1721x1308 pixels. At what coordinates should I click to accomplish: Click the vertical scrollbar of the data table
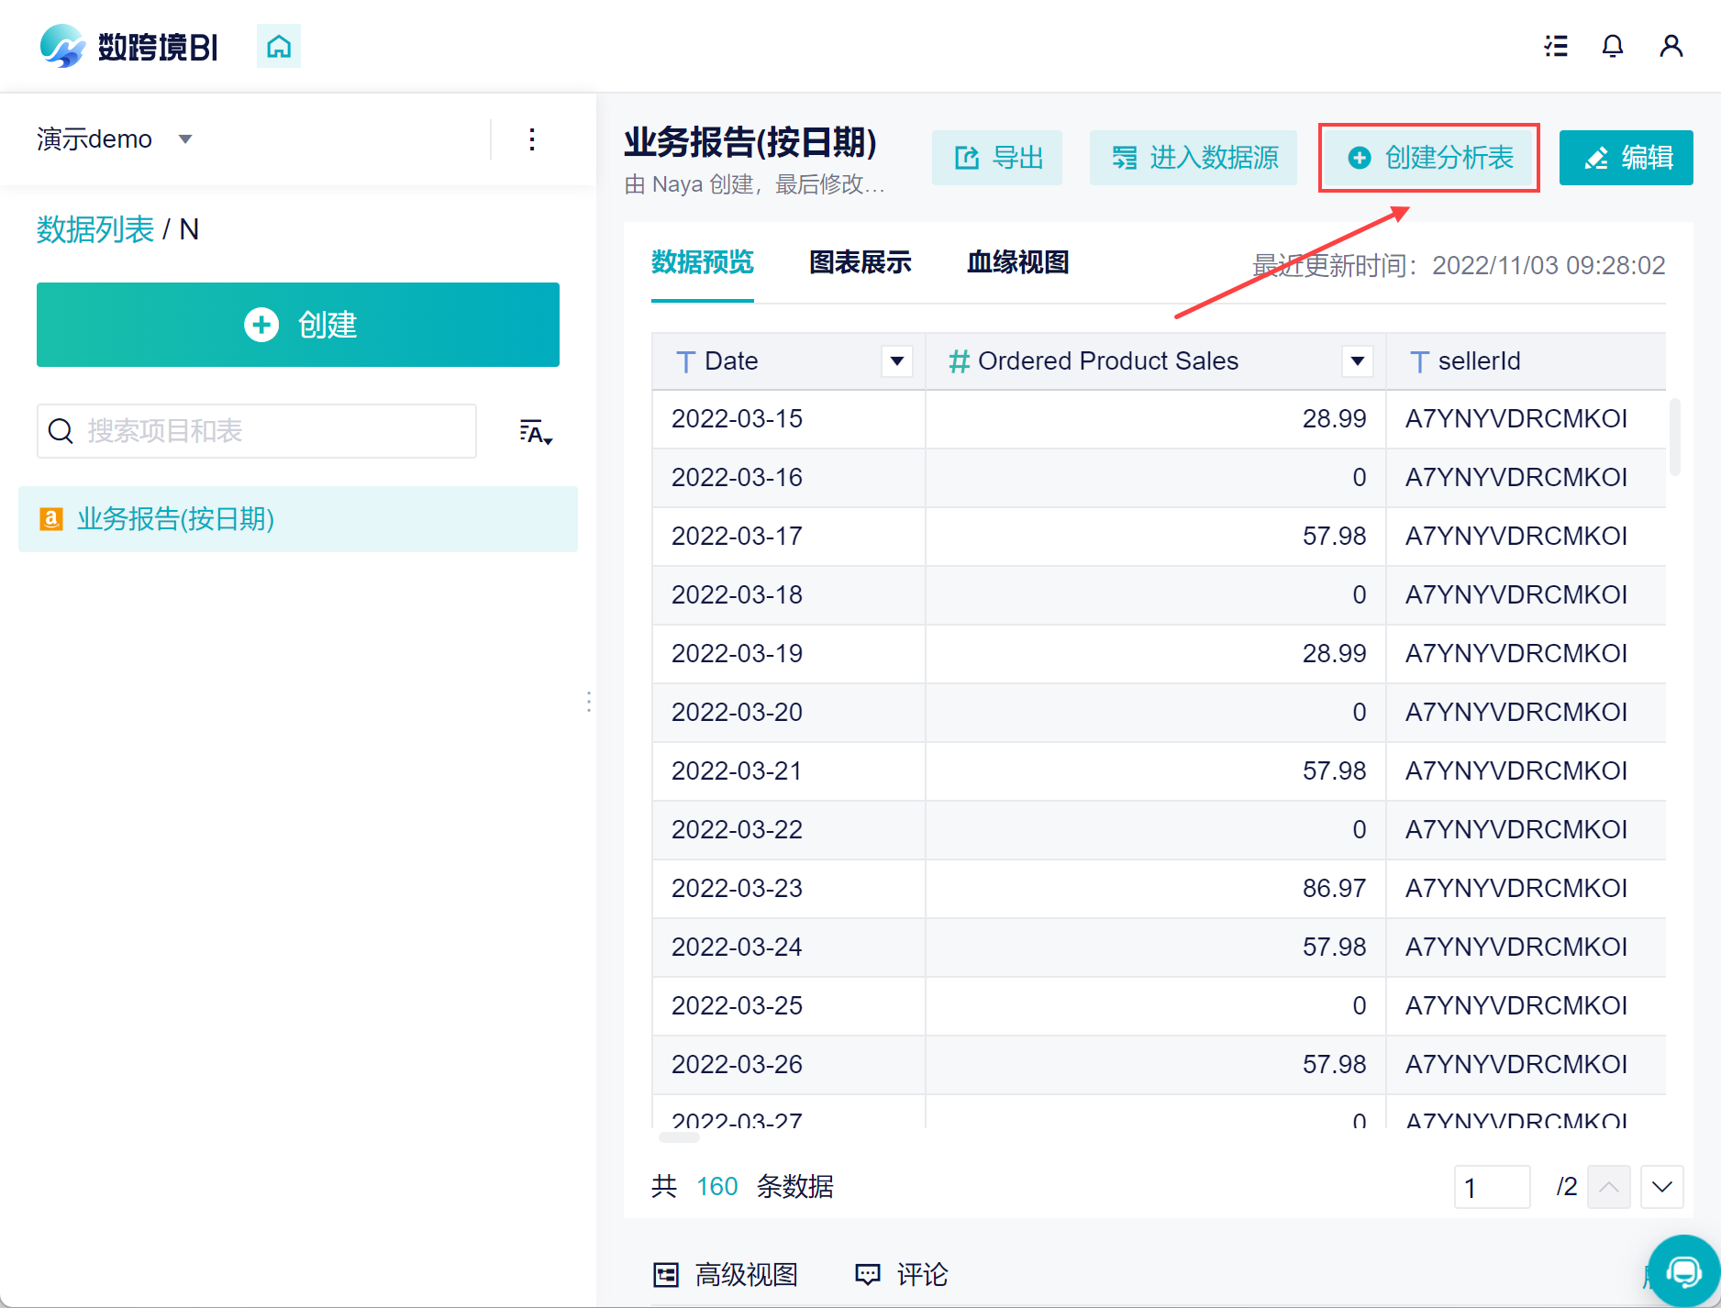pos(1675,437)
